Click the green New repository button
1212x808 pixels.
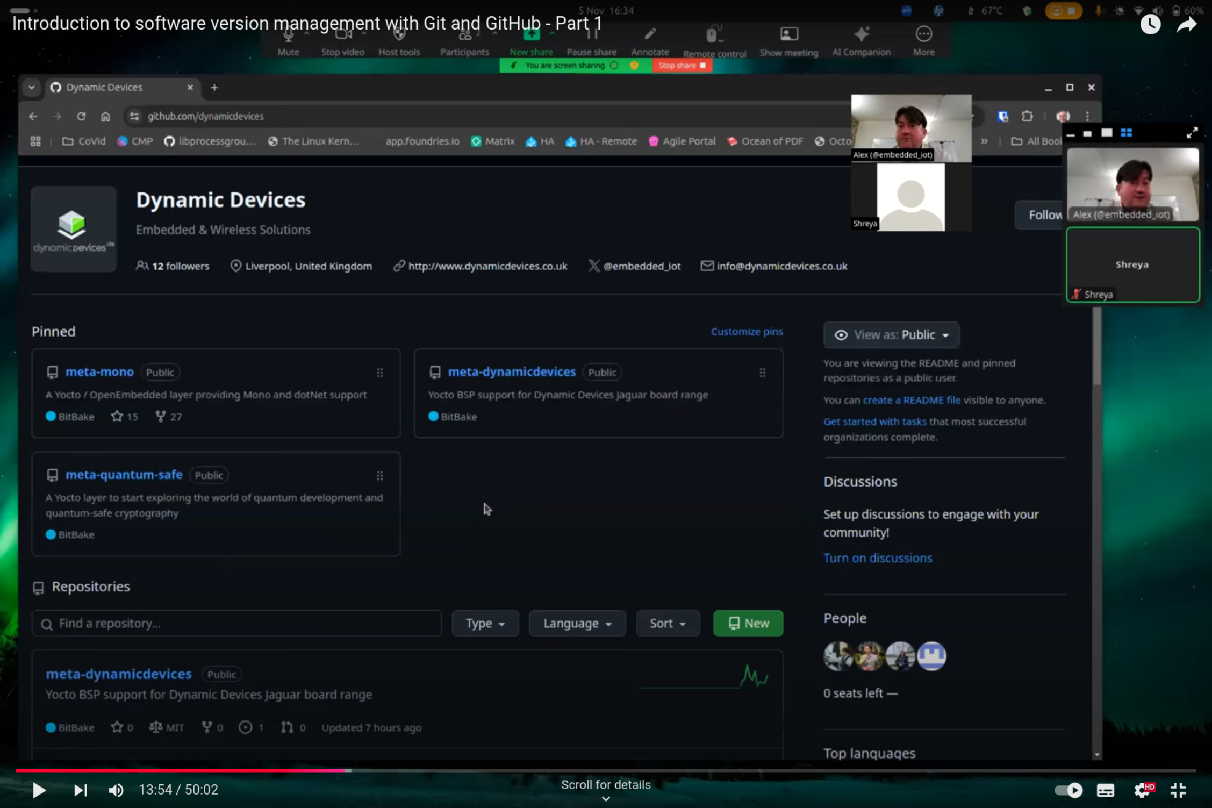pyautogui.click(x=748, y=624)
